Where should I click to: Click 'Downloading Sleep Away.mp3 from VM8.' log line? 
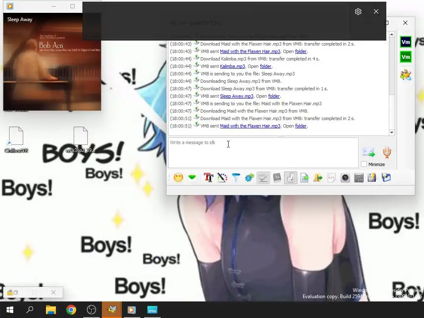point(241,81)
